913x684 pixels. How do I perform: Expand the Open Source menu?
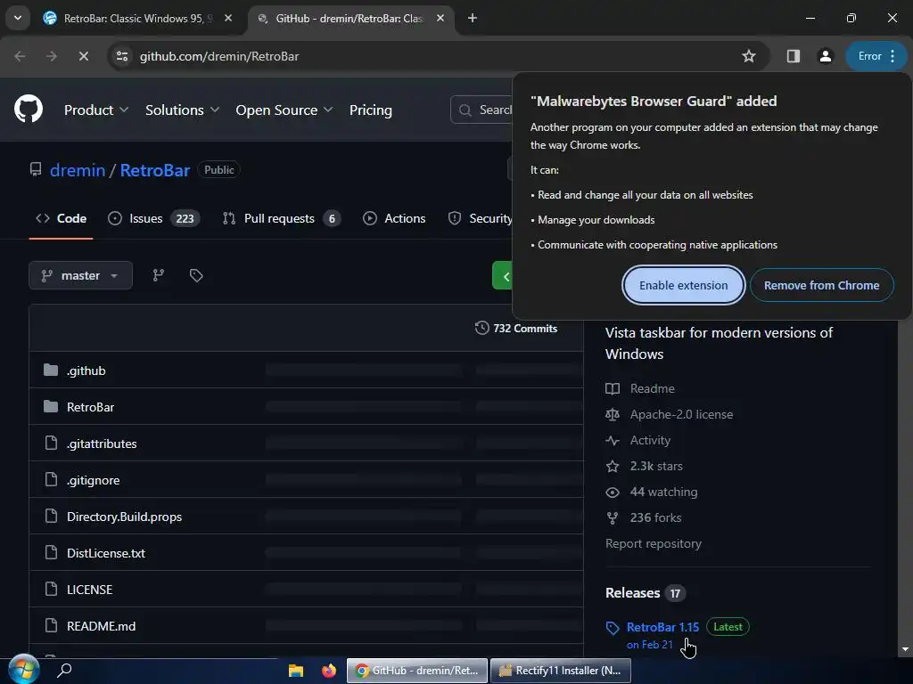click(284, 110)
